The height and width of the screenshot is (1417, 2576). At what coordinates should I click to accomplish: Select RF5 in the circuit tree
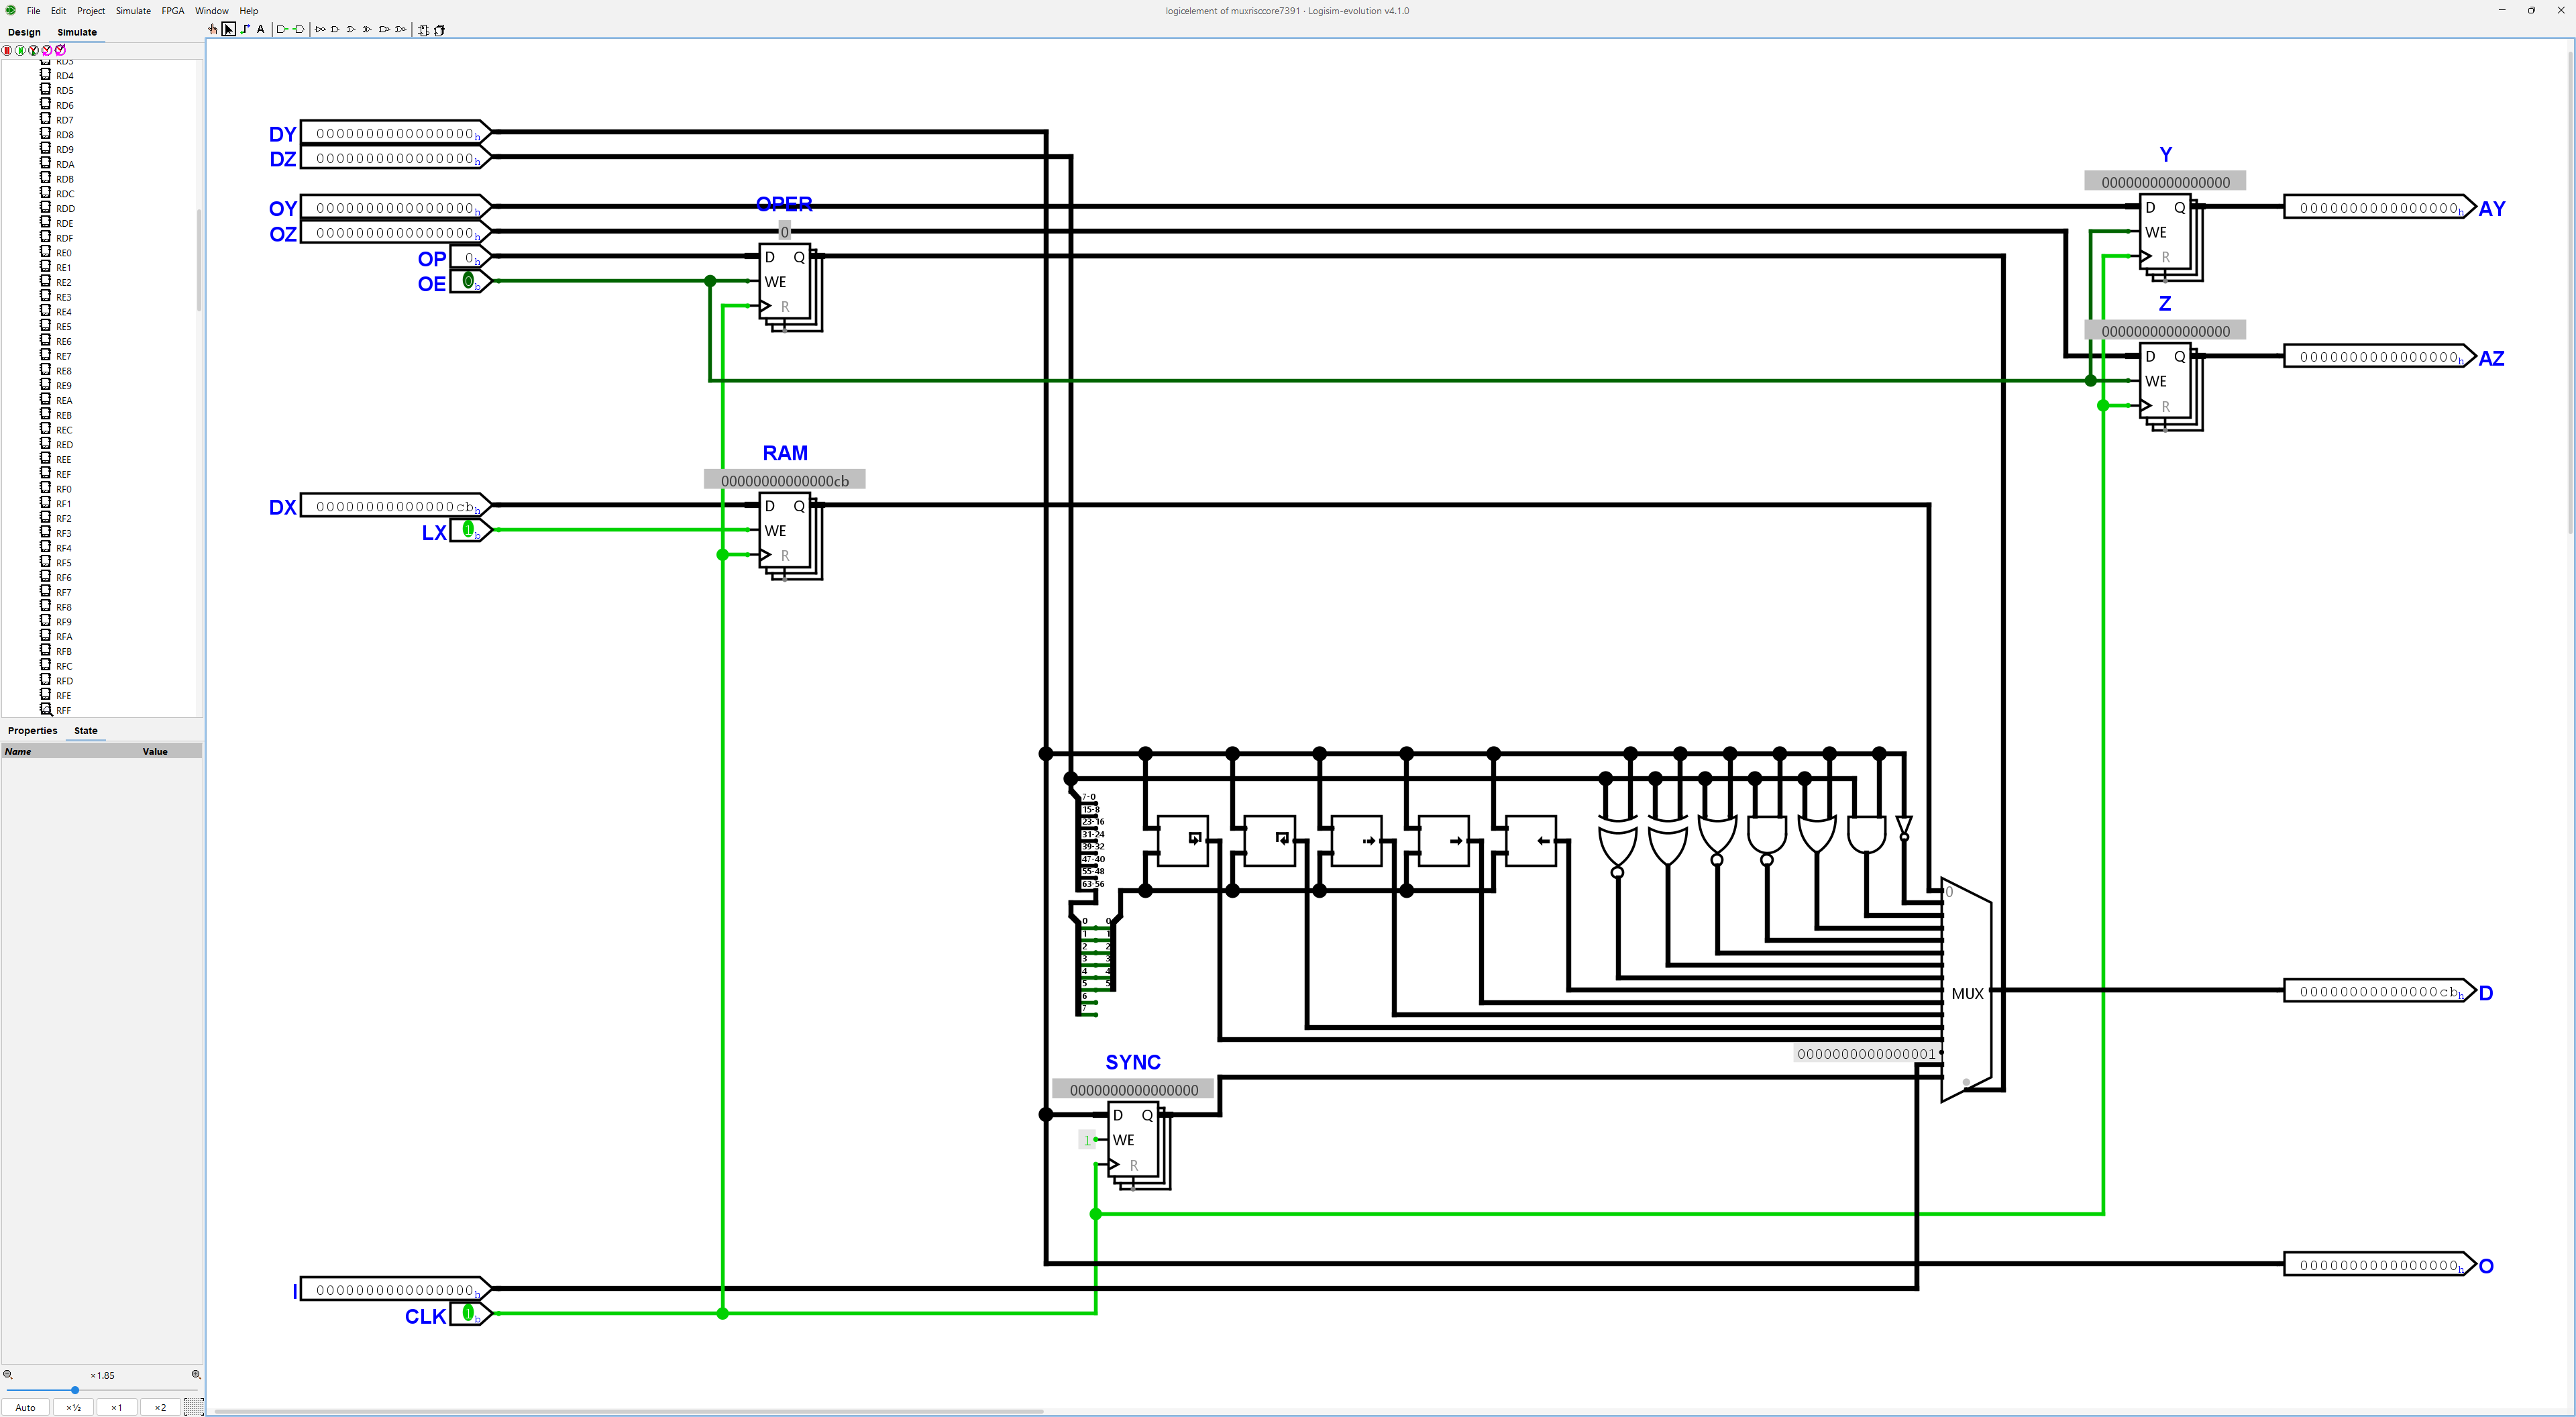coord(65,563)
